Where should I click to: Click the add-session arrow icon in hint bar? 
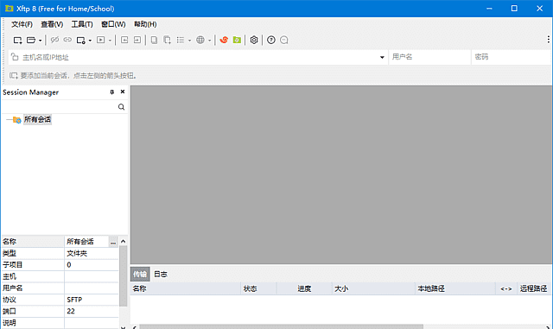click(x=14, y=75)
